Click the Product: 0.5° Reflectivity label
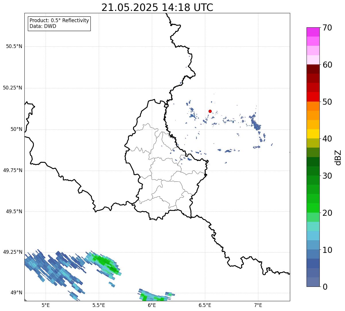The width and height of the screenshot is (345, 311). [59, 21]
